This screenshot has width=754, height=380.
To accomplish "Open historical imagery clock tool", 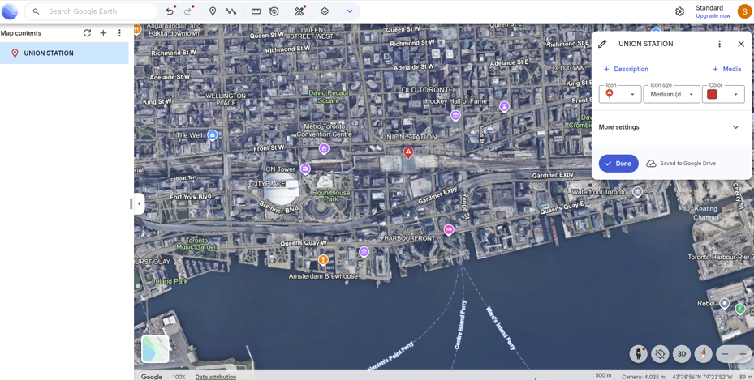I will [x=274, y=11].
